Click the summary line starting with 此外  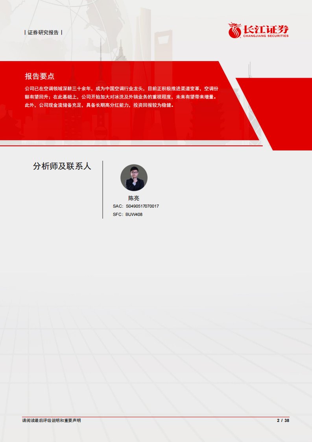point(99,105)
